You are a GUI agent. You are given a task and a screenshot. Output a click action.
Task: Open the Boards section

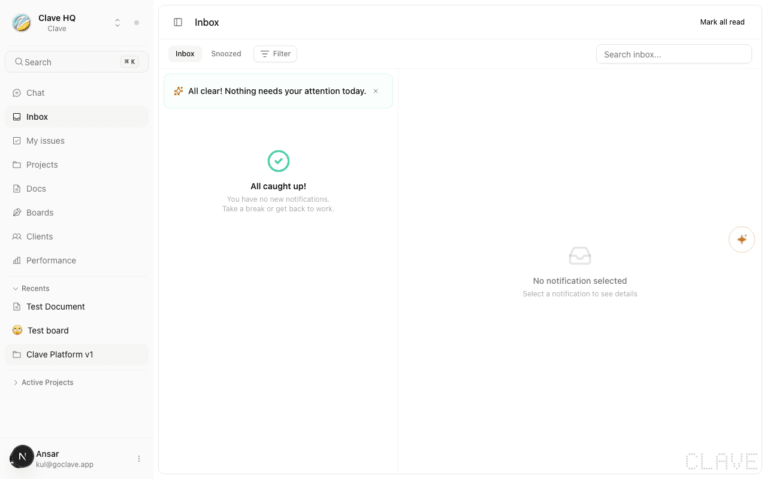pos(40,213)
